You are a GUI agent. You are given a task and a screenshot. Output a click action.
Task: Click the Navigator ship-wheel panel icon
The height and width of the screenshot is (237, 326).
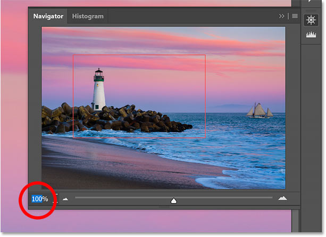[311, 20]
